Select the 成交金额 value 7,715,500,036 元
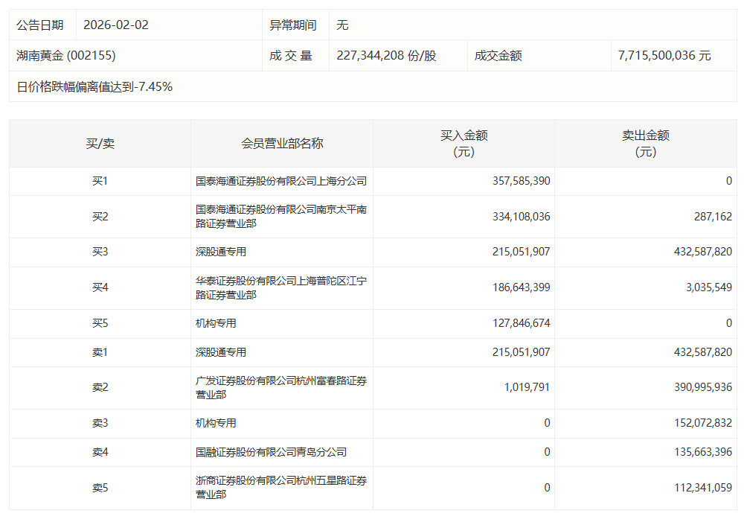 (x=664, y=56)
